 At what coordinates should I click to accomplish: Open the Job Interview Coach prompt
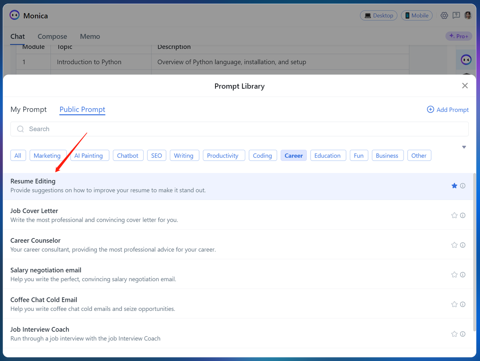tap(238, 334)
